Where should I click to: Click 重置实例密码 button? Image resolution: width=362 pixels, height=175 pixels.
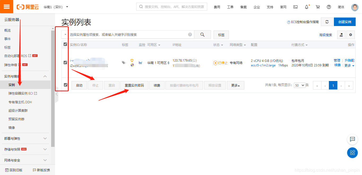pos(134,85)
